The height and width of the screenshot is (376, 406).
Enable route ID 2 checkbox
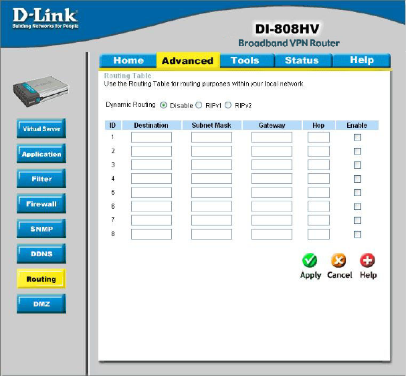tap(357, 151)
